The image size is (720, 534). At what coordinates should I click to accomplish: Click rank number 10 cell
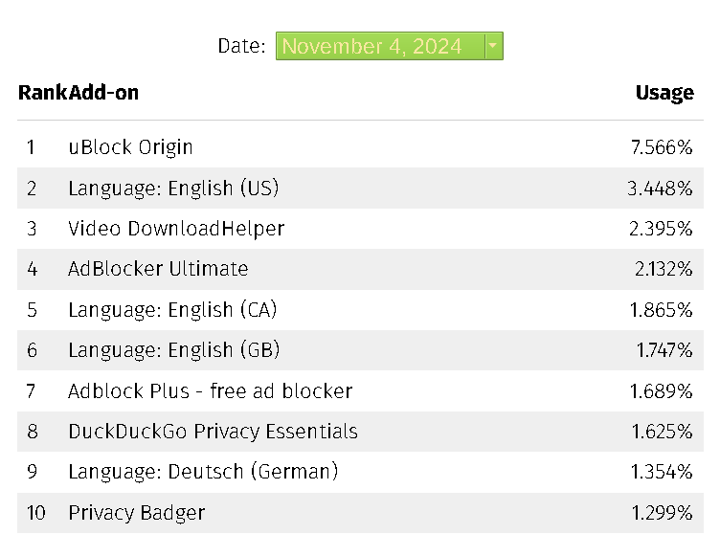tap(35, 513)
